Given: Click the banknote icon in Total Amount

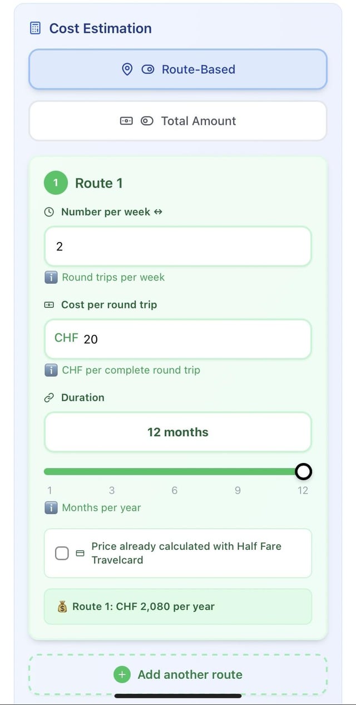Looking at the screenshot, I should pos(126,121).
